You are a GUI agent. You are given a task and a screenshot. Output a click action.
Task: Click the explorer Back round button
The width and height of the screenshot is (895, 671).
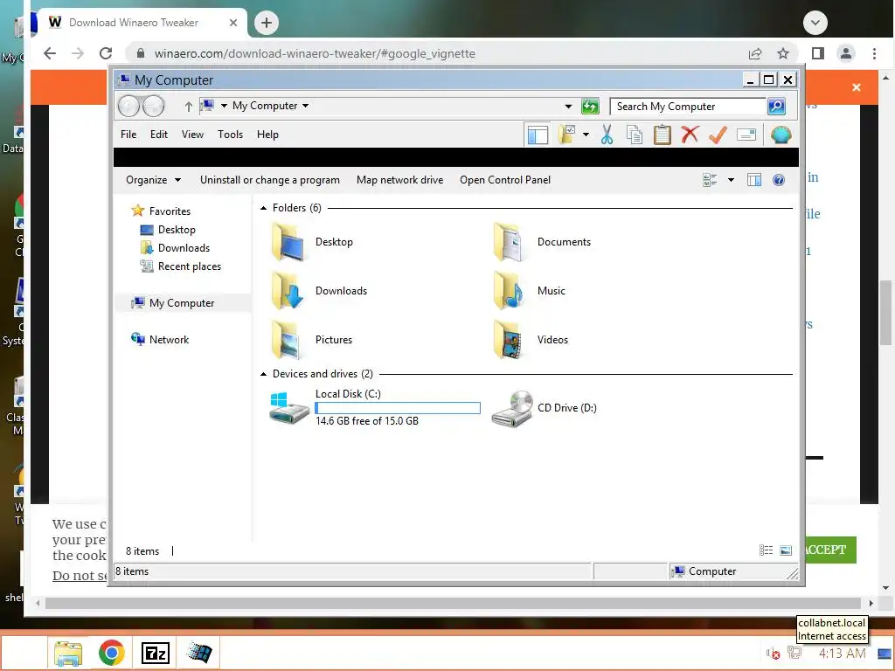[x=129, y=106]
